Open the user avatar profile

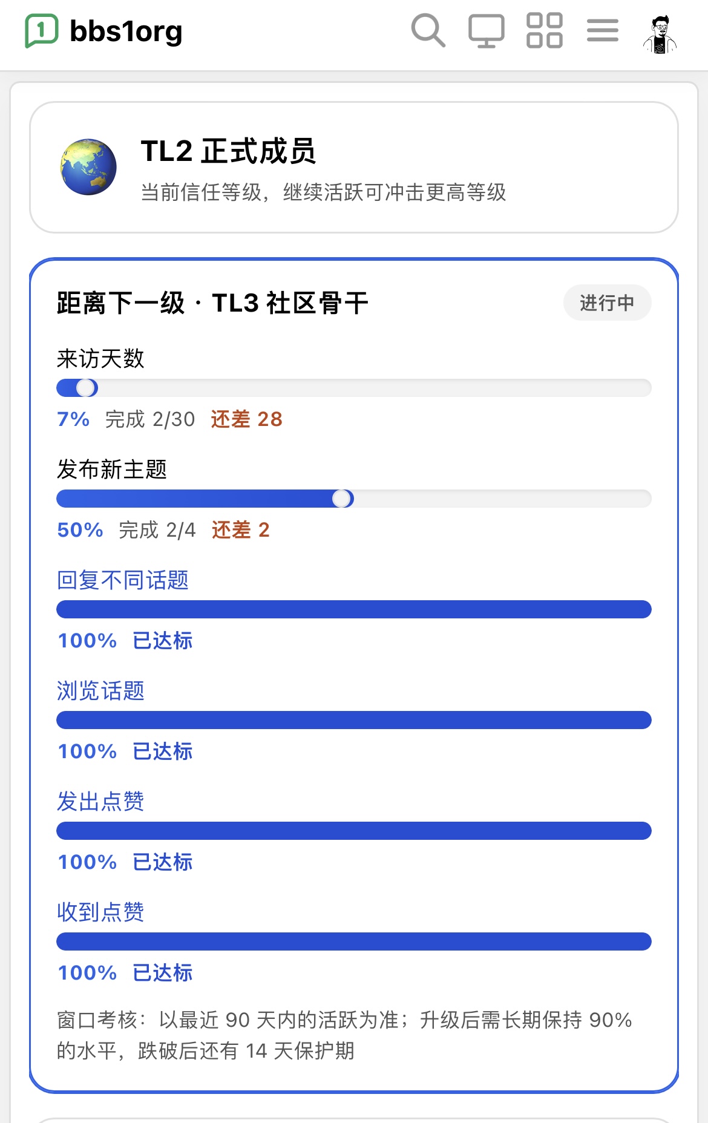[660, 34]
